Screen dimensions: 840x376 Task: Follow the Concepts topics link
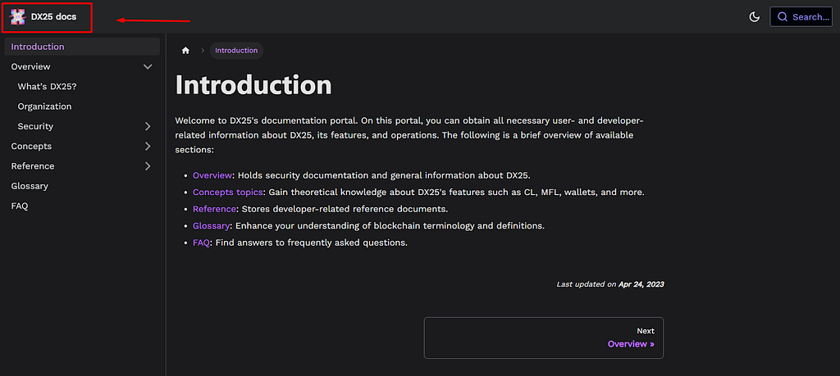click(x=228, y=192)
